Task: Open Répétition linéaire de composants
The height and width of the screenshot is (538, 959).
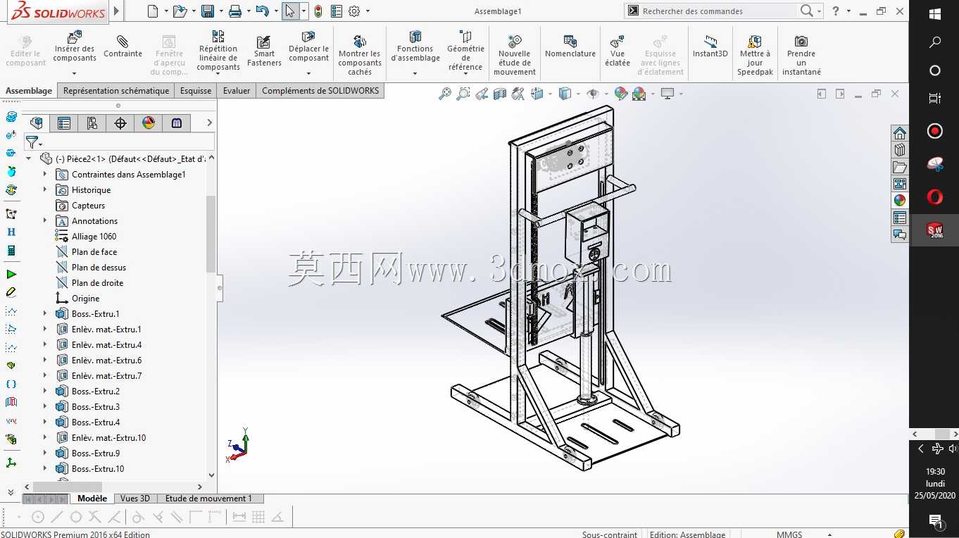Action: (218, 51)
